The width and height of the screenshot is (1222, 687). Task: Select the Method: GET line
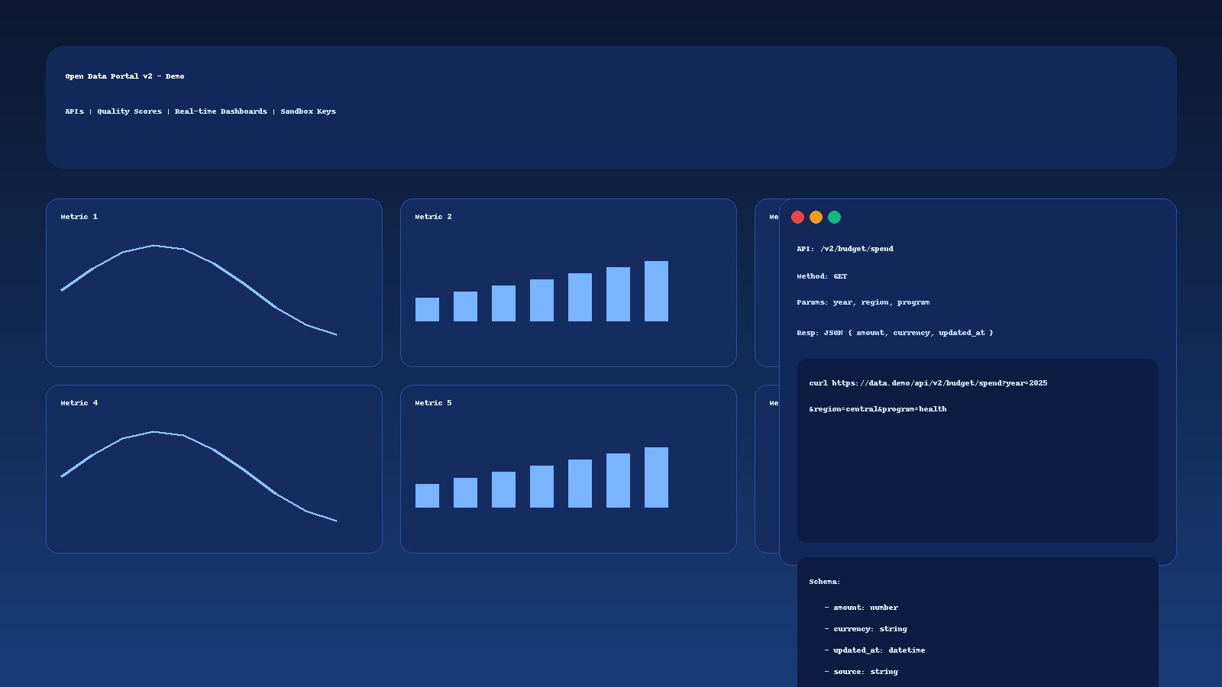point(822,276)
